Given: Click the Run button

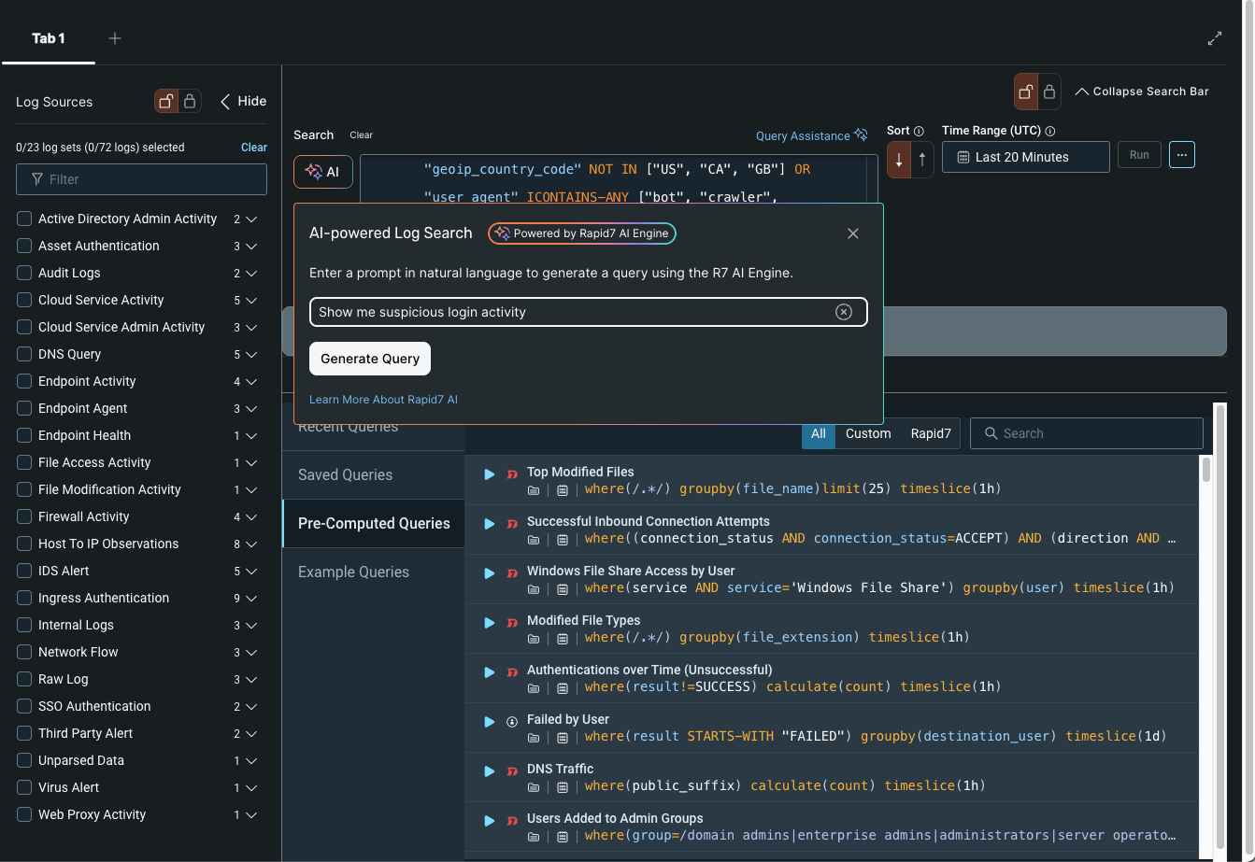Looking at the screenshot, I should click(1139, 155).
